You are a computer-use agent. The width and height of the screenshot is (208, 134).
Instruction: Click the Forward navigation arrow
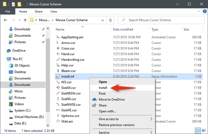click(x=13, y=20)
